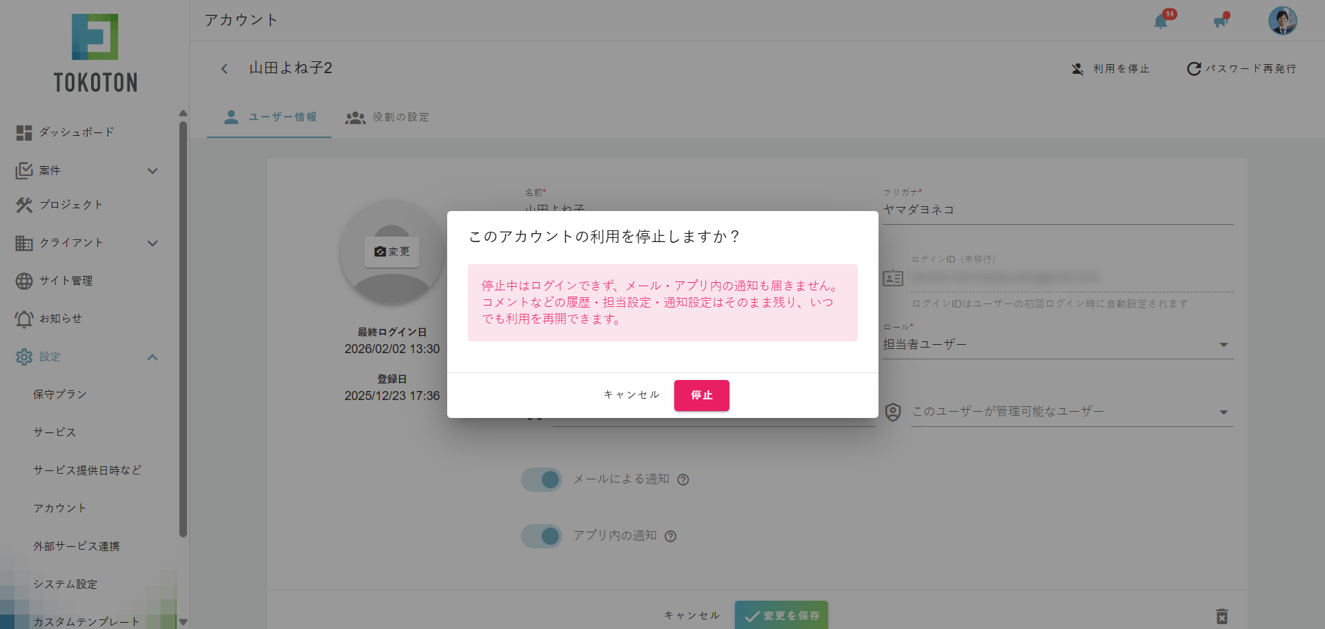Click the ユーザー情報 person icon
The image size is (1325, 629).
click(231, 117)
